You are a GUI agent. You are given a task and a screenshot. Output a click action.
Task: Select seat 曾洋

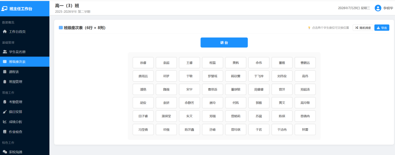[x=282, y=89]
